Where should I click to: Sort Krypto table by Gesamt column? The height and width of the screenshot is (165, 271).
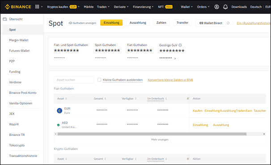coord(105,159)
